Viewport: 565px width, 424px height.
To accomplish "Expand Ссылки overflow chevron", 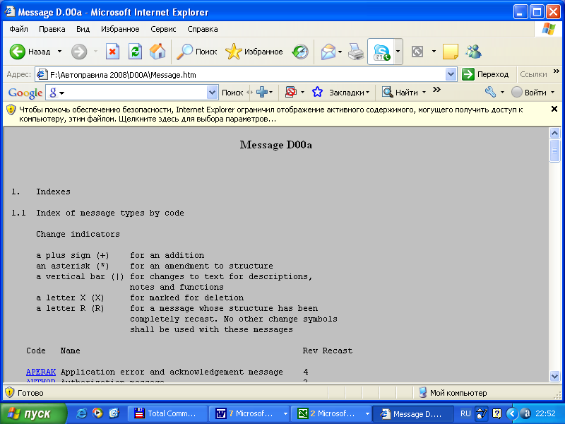I will click(557, 71).
